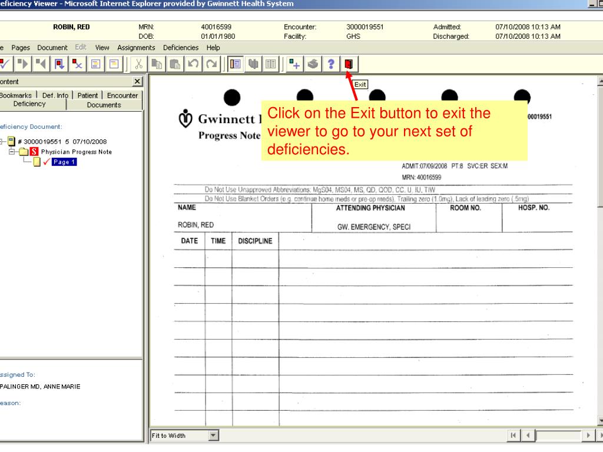
Task: Click the Undo arrow icon
Action: 193,64
